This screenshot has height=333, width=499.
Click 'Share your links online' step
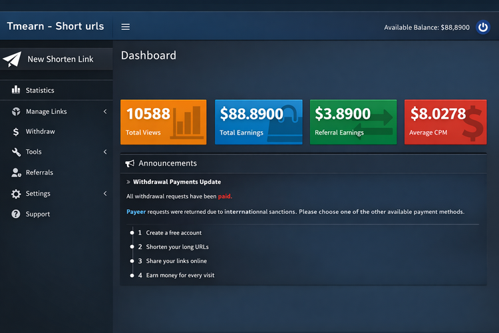tap(176, 261)
